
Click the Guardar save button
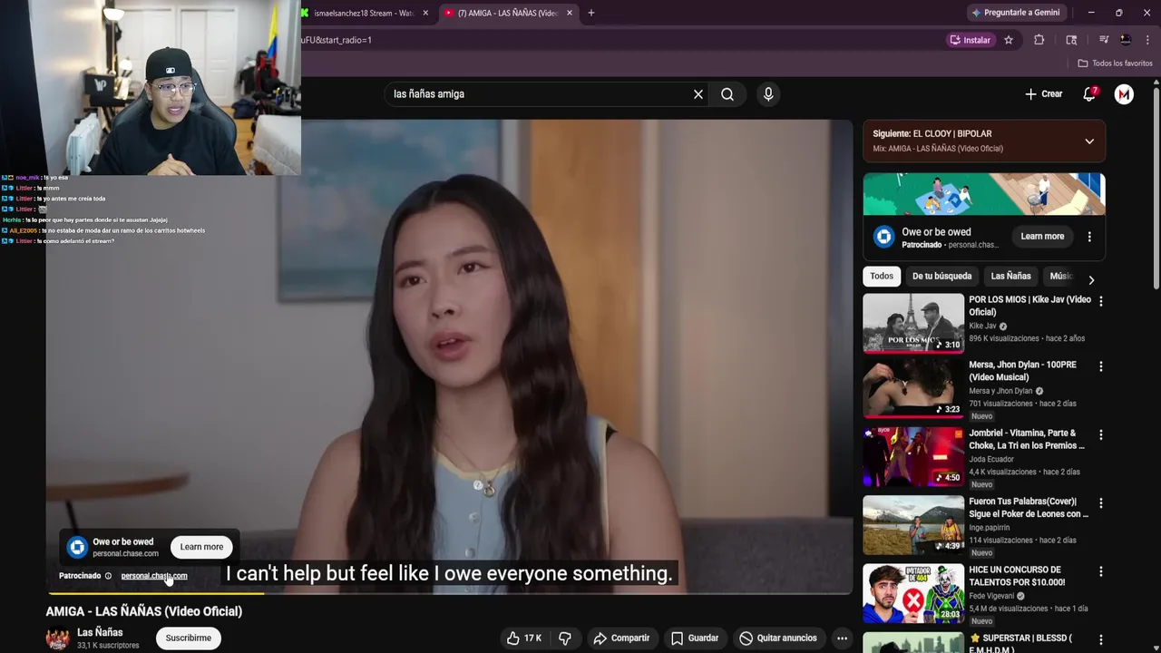point(694,638)
